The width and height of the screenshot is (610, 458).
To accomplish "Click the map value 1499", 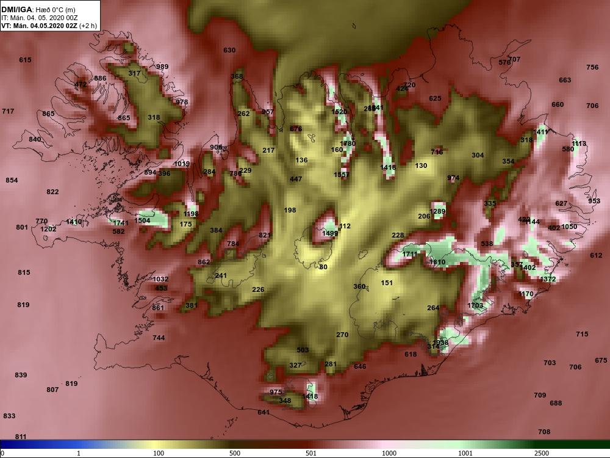I will (330, 234).
